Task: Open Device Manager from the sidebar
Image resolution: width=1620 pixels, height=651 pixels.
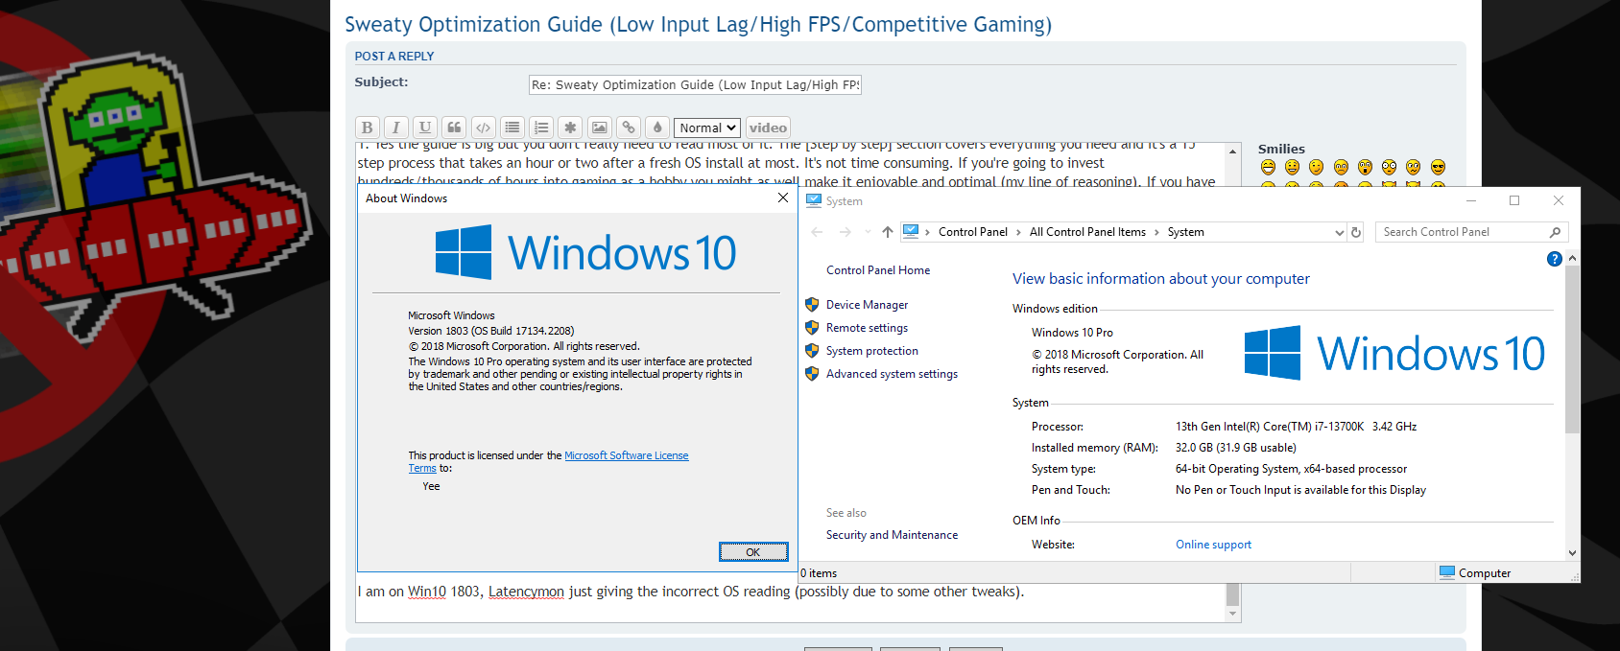Action: coord(867,305)
